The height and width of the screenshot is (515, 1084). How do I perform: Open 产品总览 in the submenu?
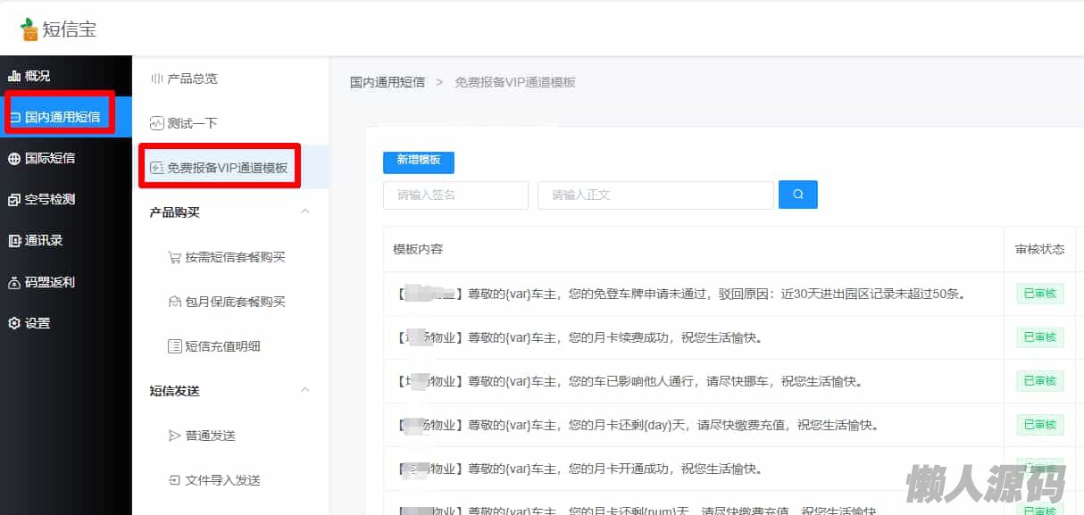coord(192,79)
